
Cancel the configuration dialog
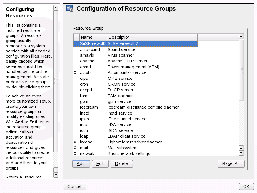coord(74,187)
